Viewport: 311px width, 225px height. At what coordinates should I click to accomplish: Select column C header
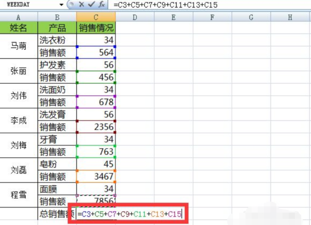(x=96, y=18)
